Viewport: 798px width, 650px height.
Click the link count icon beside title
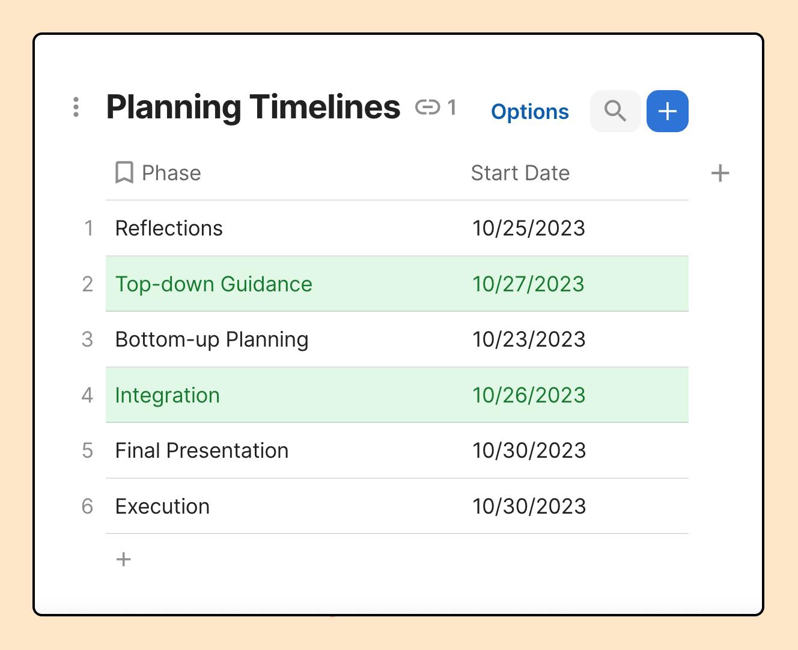428,108
